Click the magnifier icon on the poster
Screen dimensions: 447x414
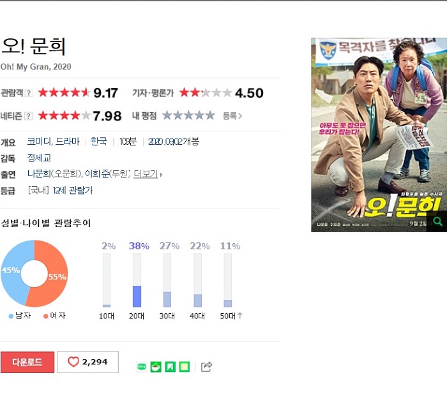437,221
